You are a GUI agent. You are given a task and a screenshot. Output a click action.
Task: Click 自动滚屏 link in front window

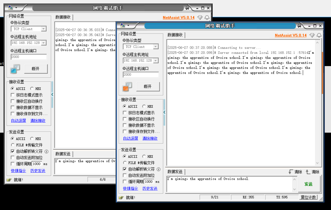(131, 138)
